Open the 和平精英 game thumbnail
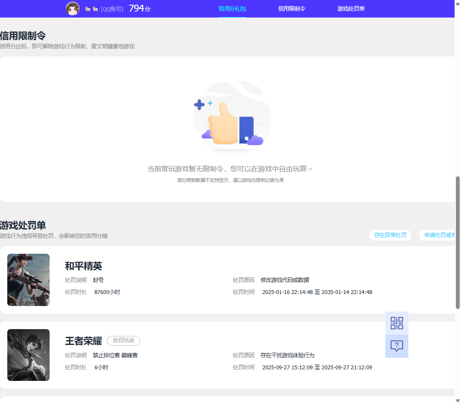Viewport: 461px width, 404px height. point(29,280)
